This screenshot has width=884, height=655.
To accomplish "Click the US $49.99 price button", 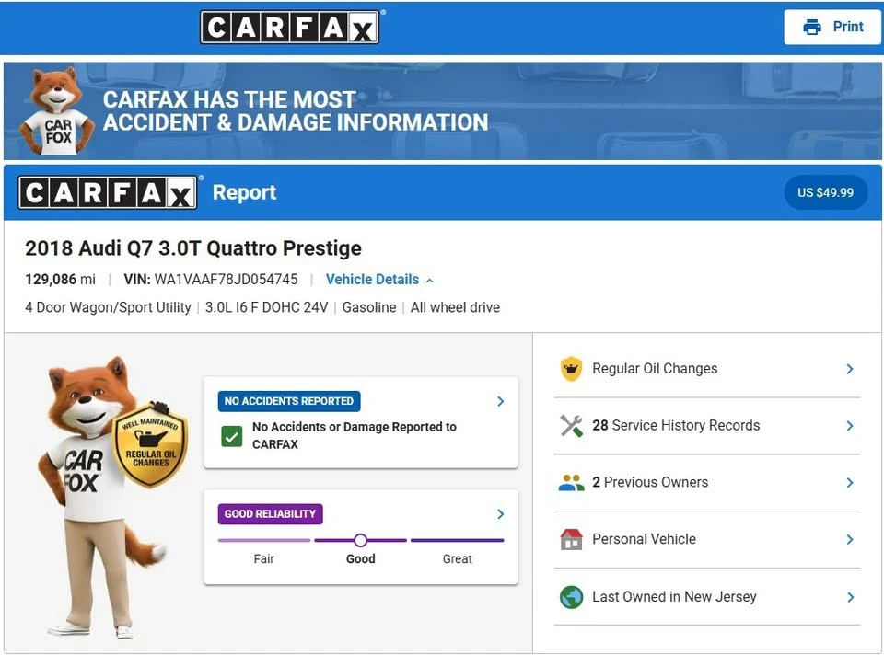I will pyautogui.click(x=825, y=192).
